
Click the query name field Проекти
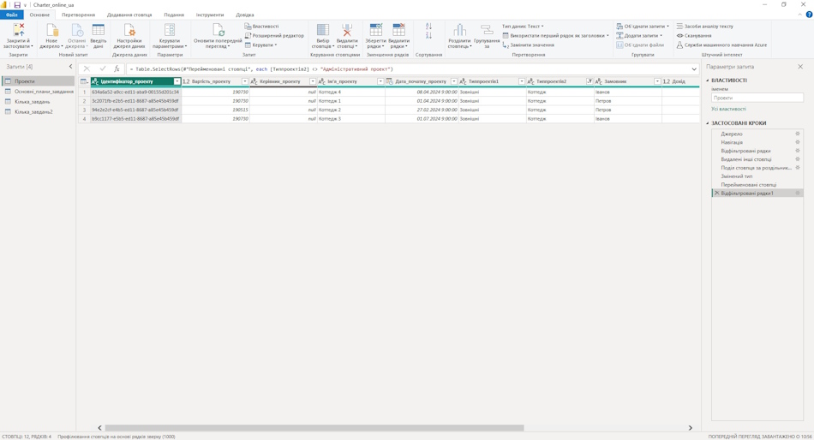click(x=757, y=98)
